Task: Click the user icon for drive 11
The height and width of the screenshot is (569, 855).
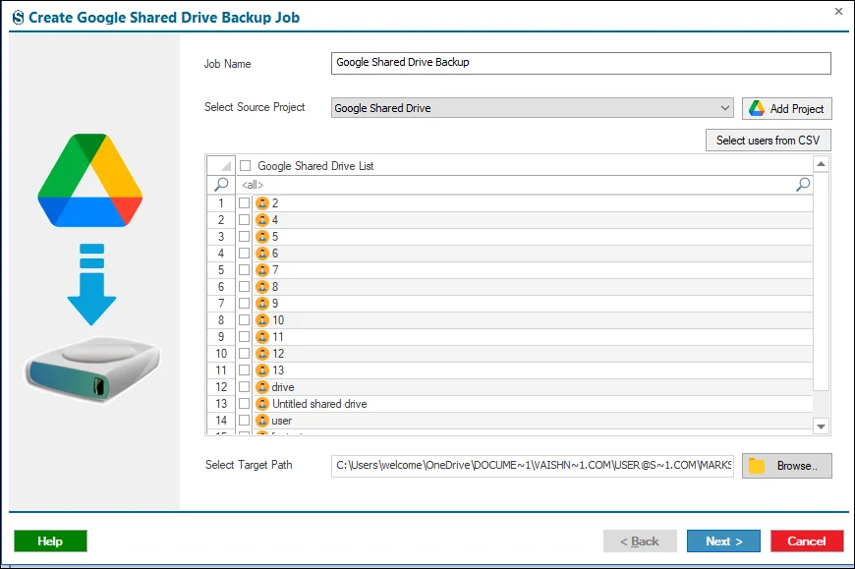Action: pos(262,337)
